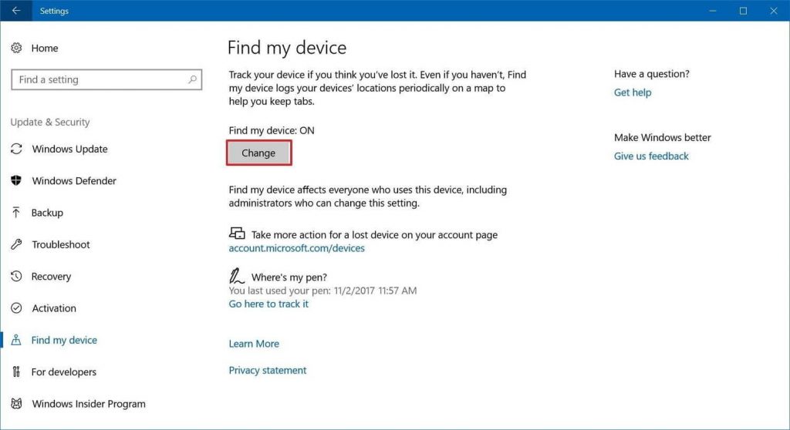Click the Activation checkmark circle icon

pyautogui.click(x=17, y=308)
